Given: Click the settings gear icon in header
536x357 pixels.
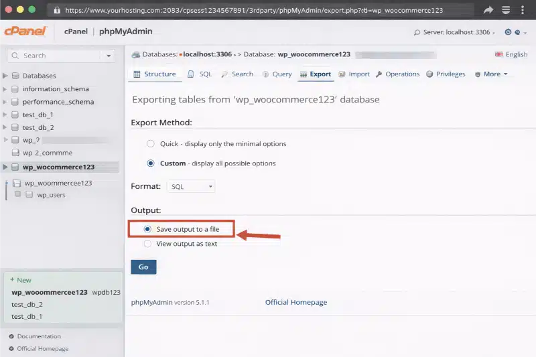Looking at the screenshot, I should coord(508,31).
